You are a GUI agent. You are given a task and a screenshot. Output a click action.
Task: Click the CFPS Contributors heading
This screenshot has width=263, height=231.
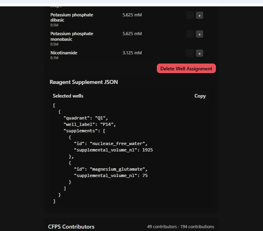click(x=71, y=227)
